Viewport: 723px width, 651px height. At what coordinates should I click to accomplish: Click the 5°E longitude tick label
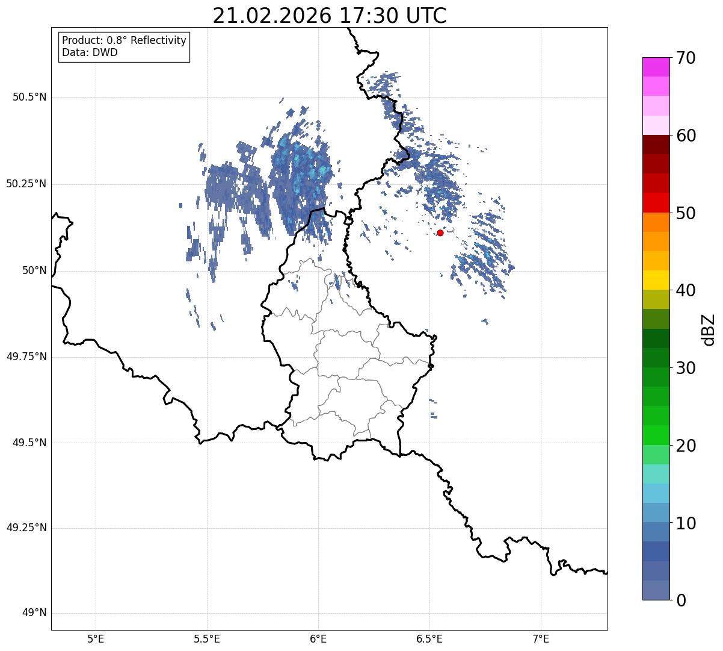coord(96,638)
